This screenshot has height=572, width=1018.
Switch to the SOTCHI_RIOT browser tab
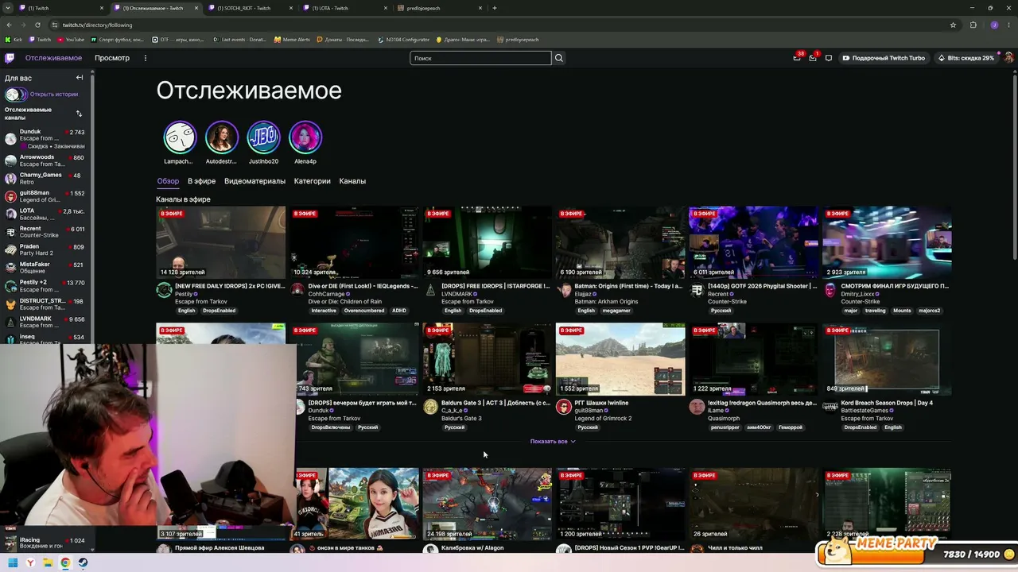click(x=251, y=8)
